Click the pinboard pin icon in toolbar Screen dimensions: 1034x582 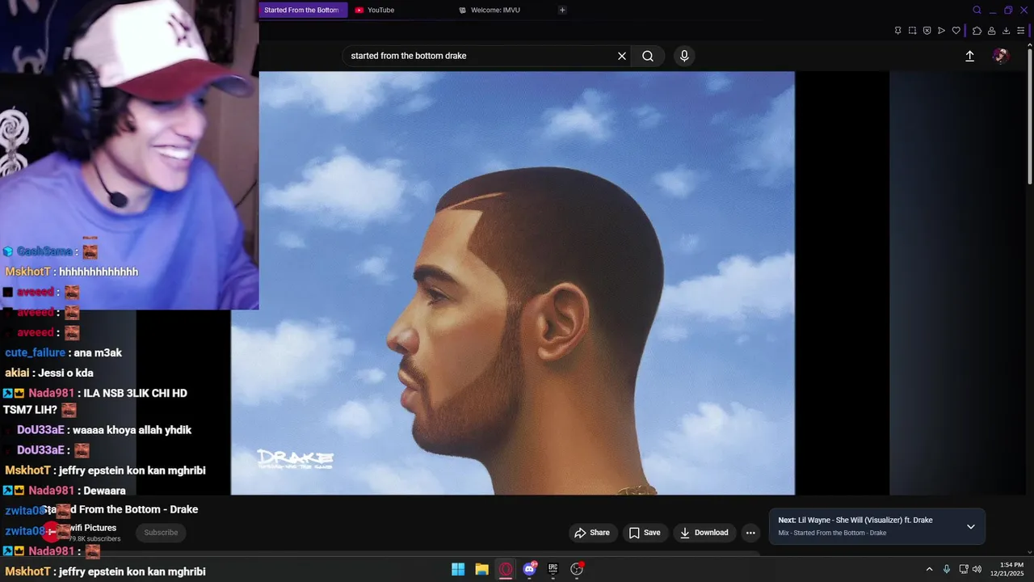pos(897,31)
